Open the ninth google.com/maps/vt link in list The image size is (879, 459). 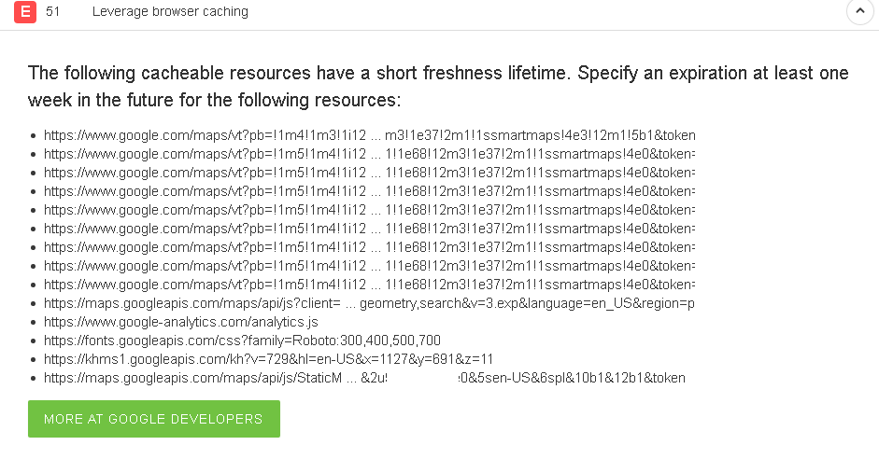click(369, 285)
